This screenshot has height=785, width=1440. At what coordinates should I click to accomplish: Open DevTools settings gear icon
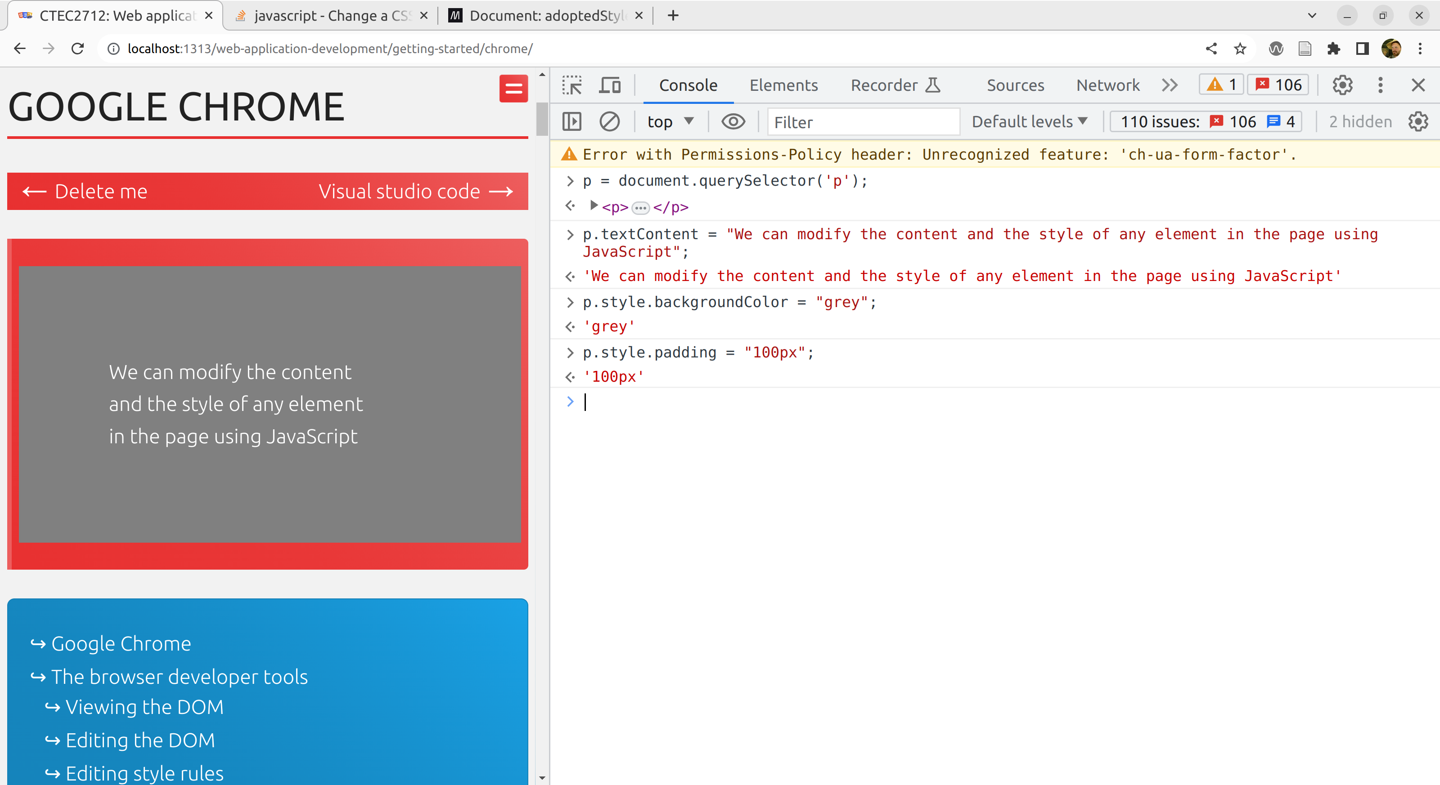pos(1343,85)
